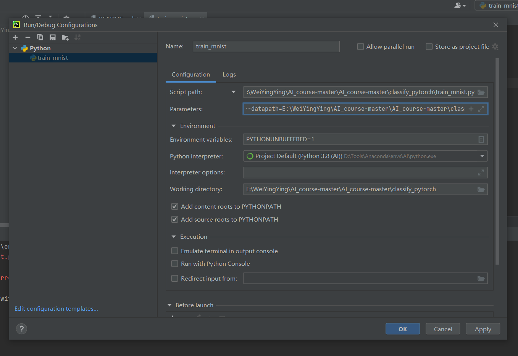The image size is (518, 356).
Task: Collapse the Before launch section
Action: pyautogui.click(x=169, y=305)
